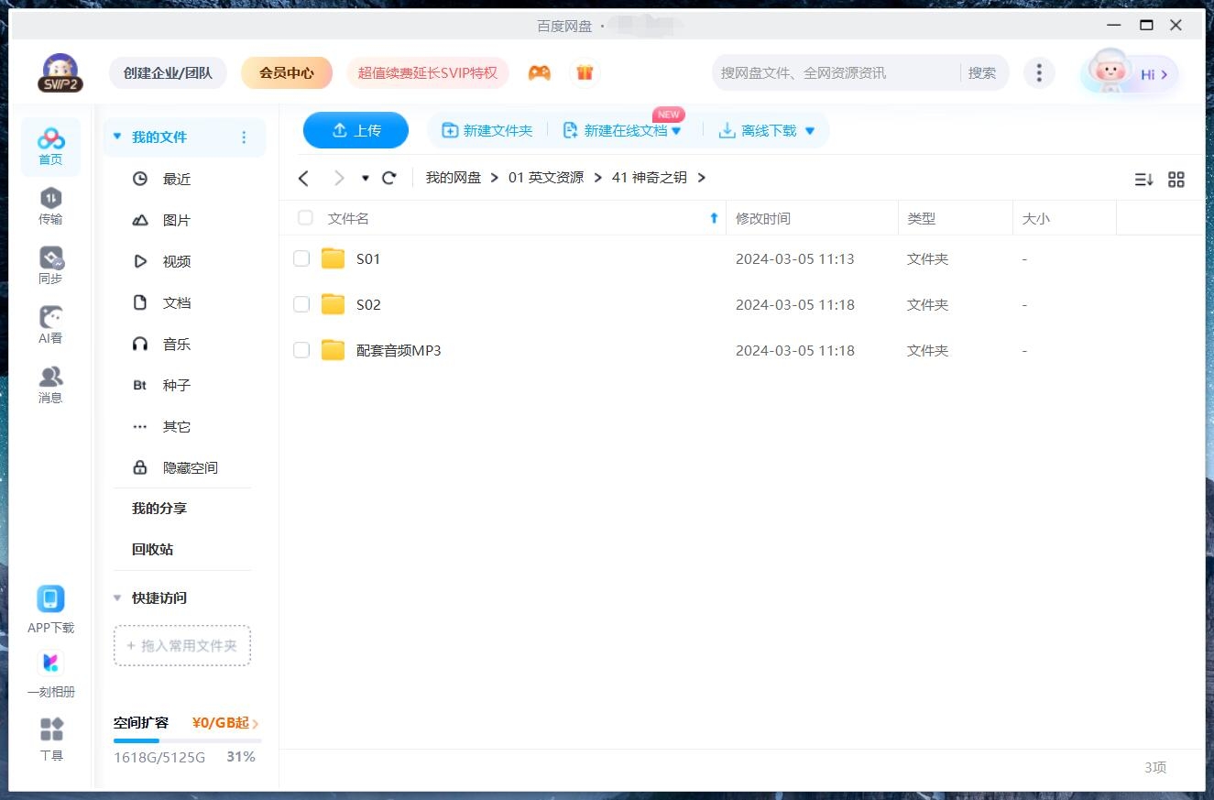This screenshot has height=800, width=1214.
Task: Open 消息 (Messages) from sidebar
Action: click(x=50, y=378)
